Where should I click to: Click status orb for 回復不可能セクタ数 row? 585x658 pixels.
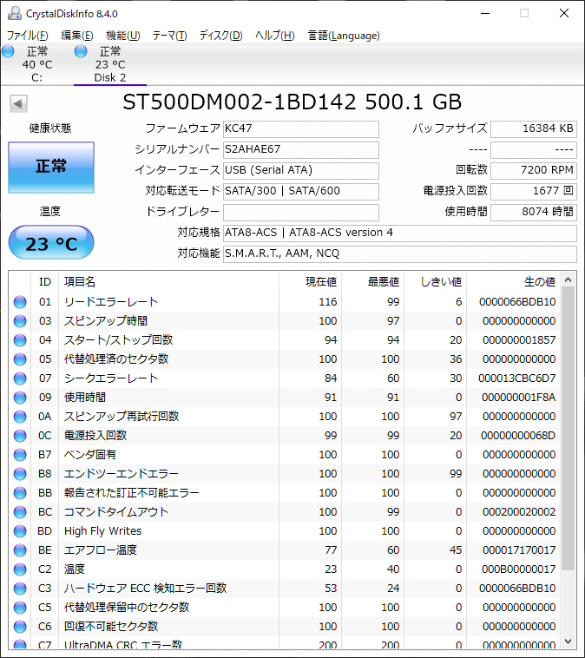pyautogui.click(x=20, y=627)
